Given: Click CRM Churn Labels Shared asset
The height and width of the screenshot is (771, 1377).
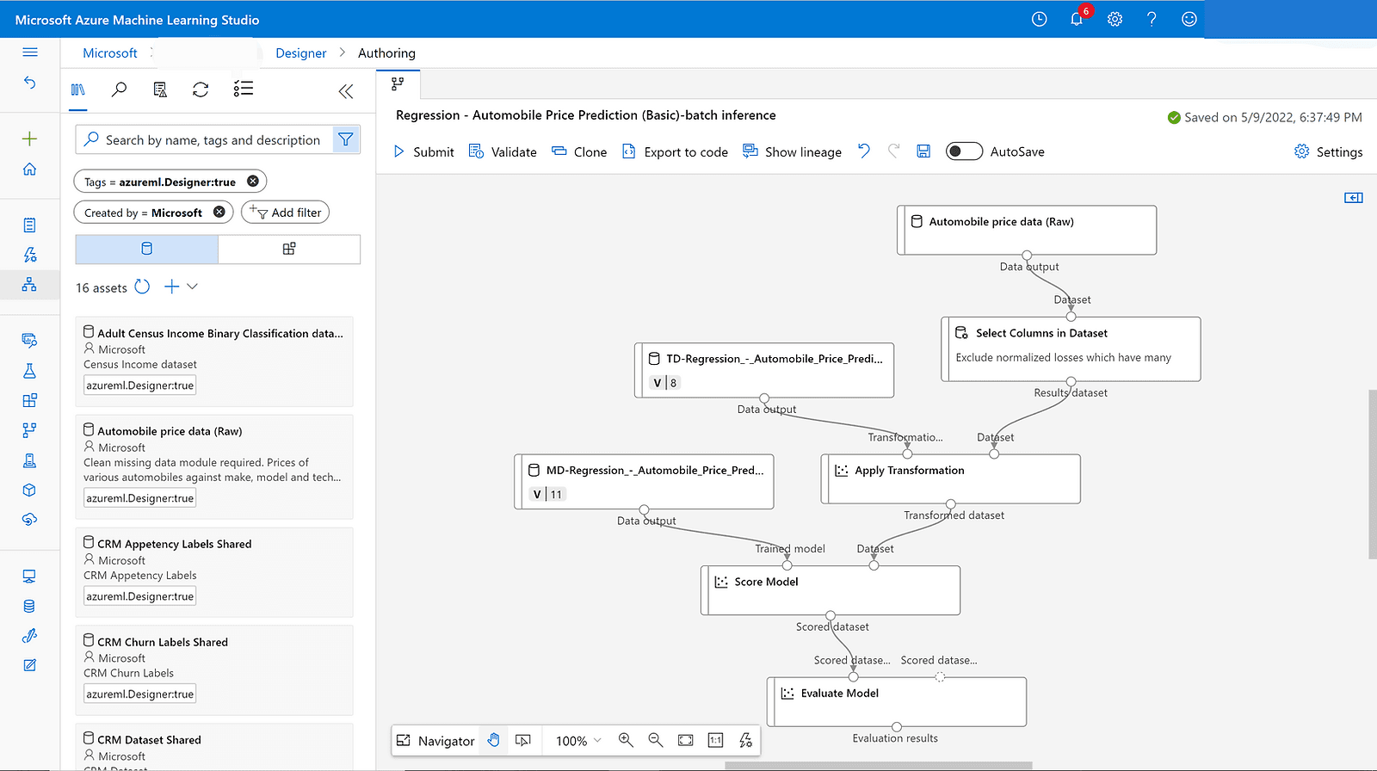Looking at the screenshot, I should (214, 669).
